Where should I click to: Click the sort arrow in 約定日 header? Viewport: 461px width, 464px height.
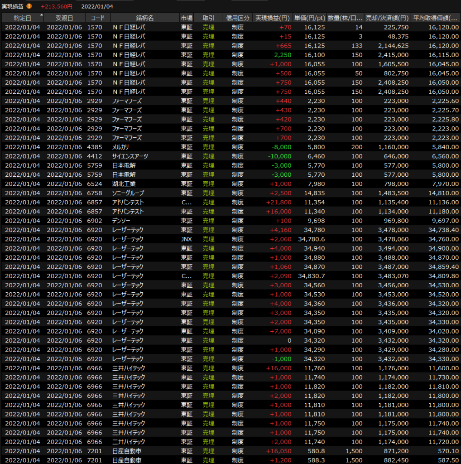(x=42, y=15)
